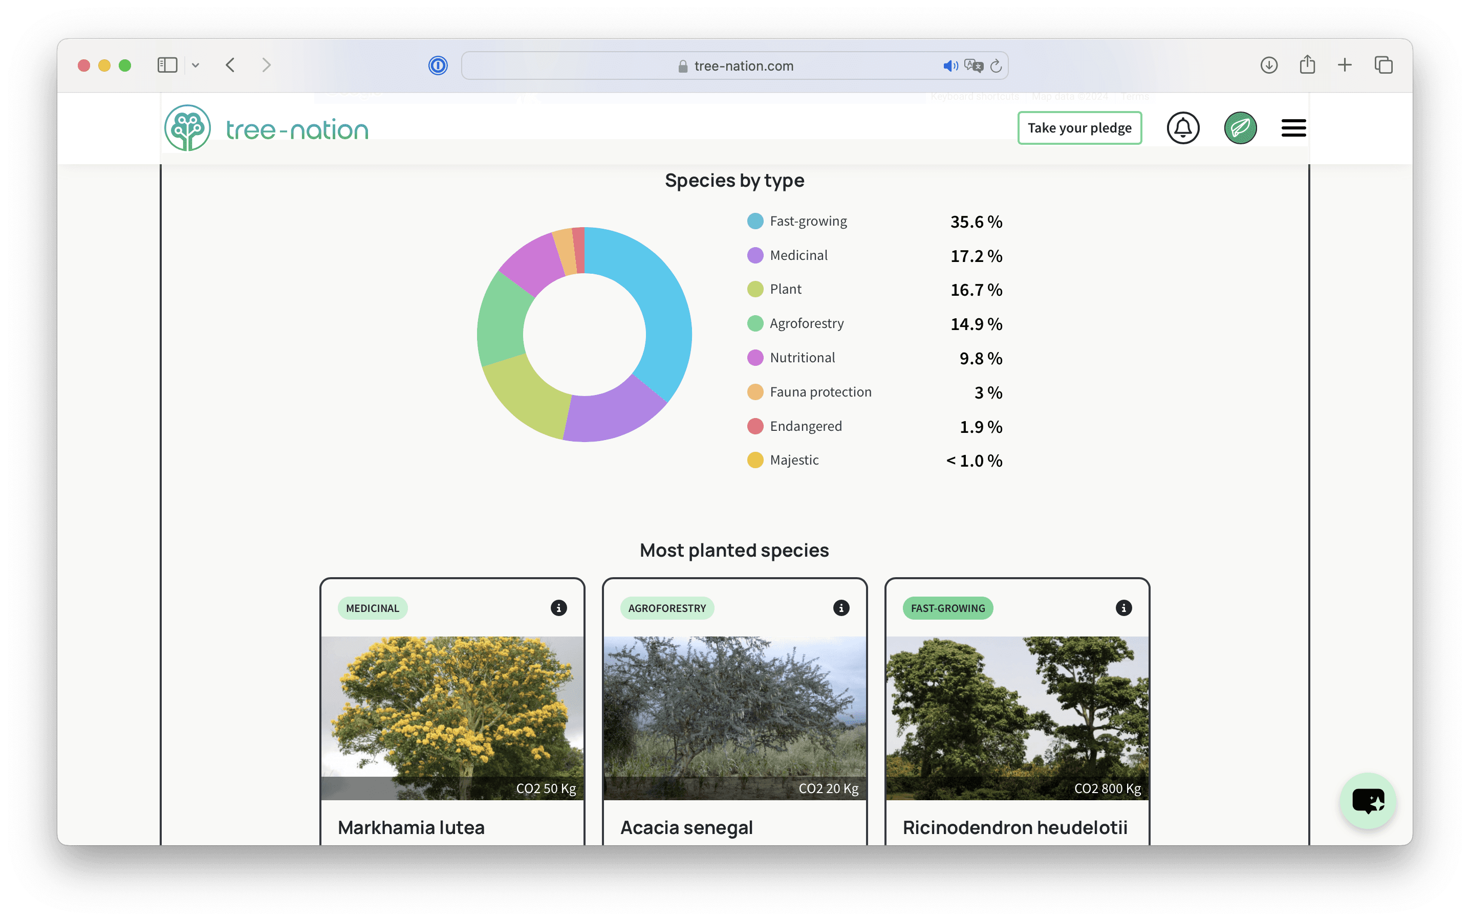Open the 1Password extension icon
This screenshot has height=921, width=1470.
coord(438,65)
